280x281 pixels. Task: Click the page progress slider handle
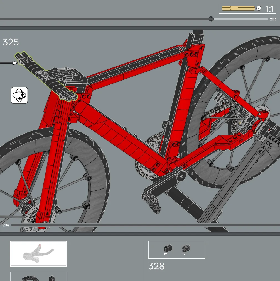(211, 19)
